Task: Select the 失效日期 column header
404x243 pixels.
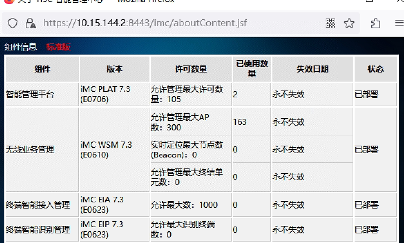Action: [313, 69]
